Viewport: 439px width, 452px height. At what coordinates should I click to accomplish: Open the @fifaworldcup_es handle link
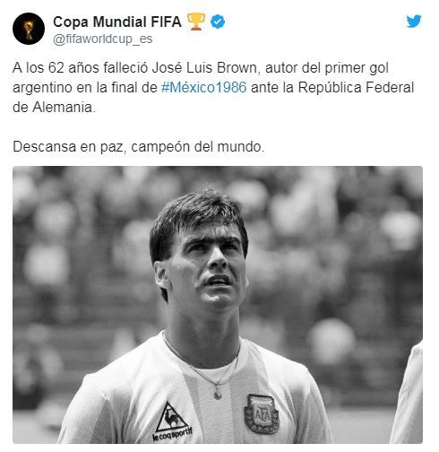(x=103, y=39)
